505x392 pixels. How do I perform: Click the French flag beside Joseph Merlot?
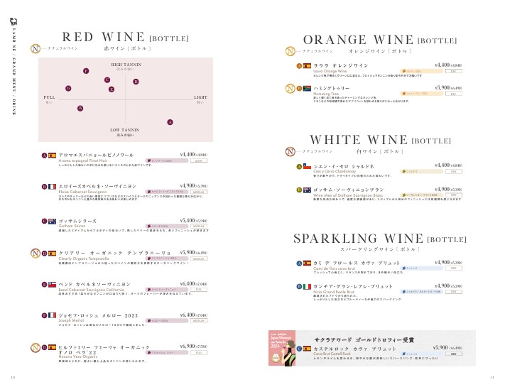click(x=52, y=315)
